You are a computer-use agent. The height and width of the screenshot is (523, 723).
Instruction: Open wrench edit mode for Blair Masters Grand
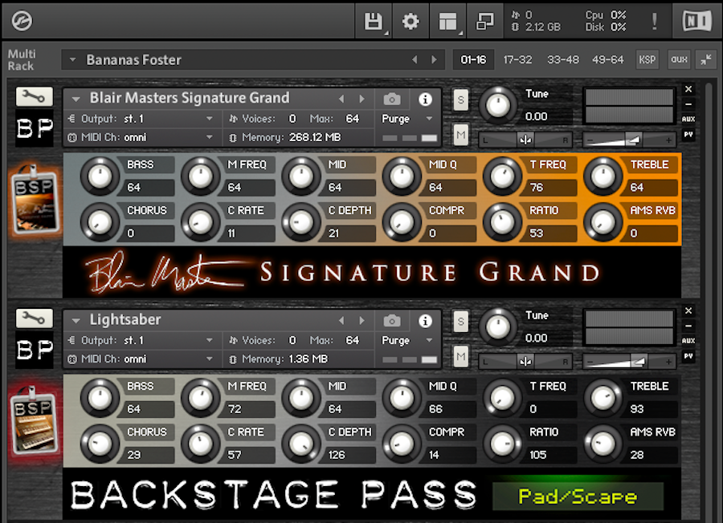click(x=34, y=97)
